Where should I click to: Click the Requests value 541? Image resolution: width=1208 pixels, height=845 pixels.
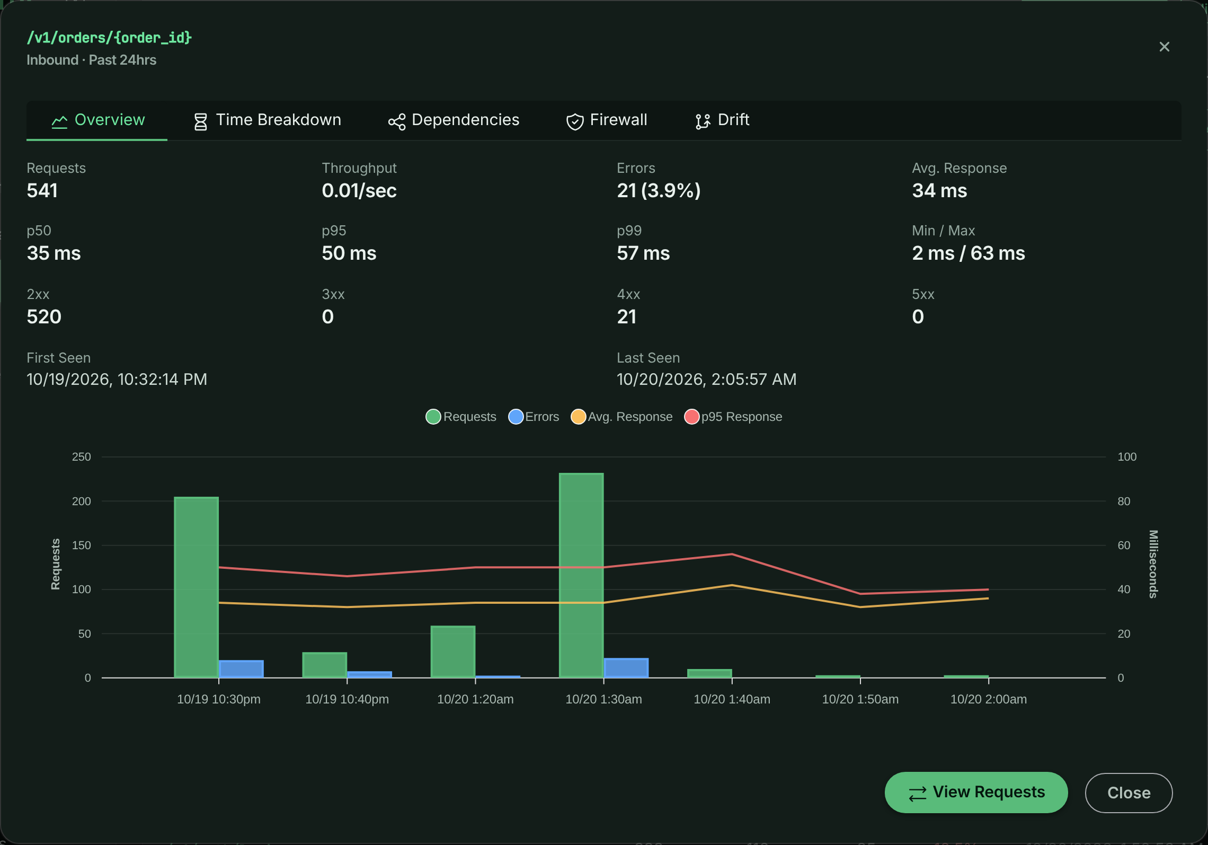(42, 190)
